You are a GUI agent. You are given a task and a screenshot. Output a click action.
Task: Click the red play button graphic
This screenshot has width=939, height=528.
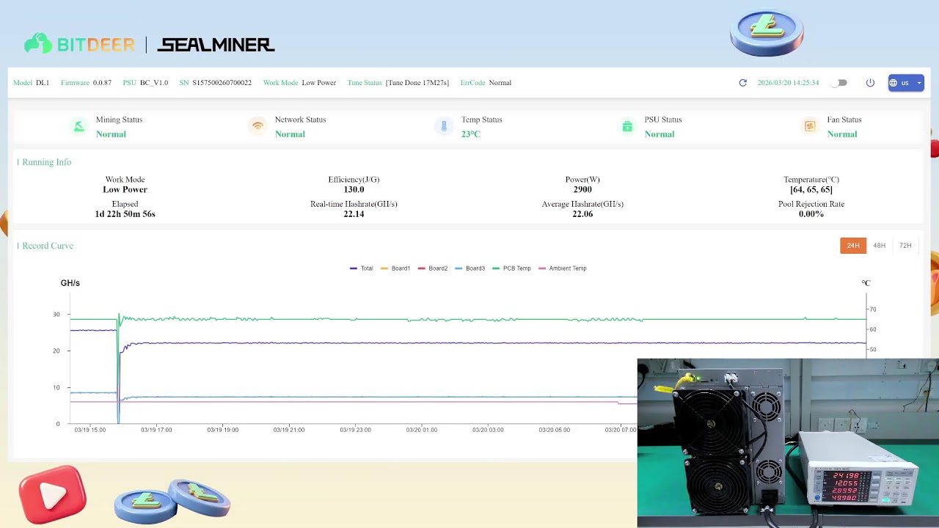(52, 495)
